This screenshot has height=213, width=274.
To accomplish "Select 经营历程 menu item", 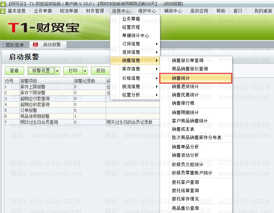I will [x=135, y=27].
